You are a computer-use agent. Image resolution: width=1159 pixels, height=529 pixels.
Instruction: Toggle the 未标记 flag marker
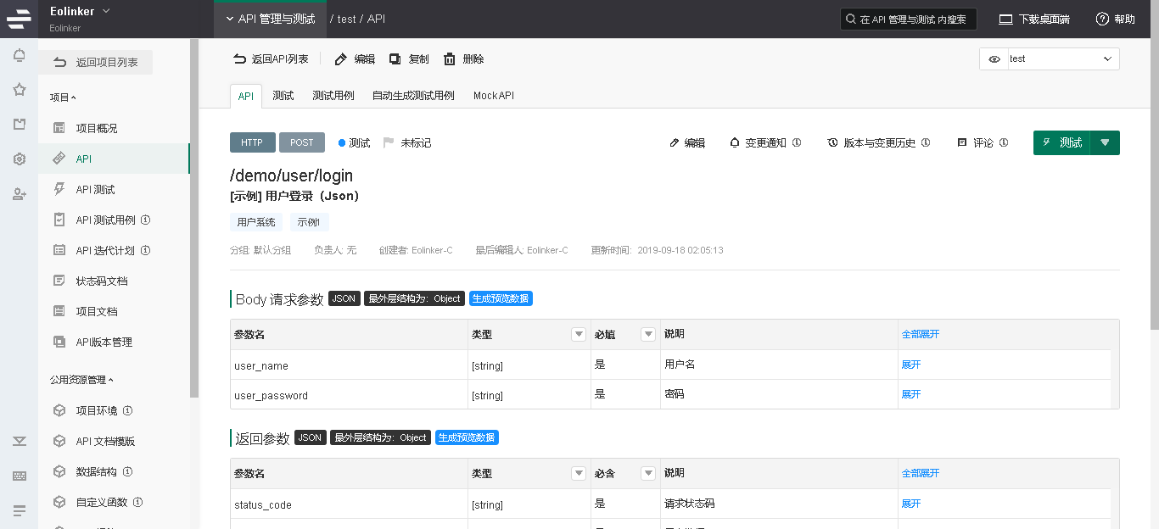coord(389,142)
